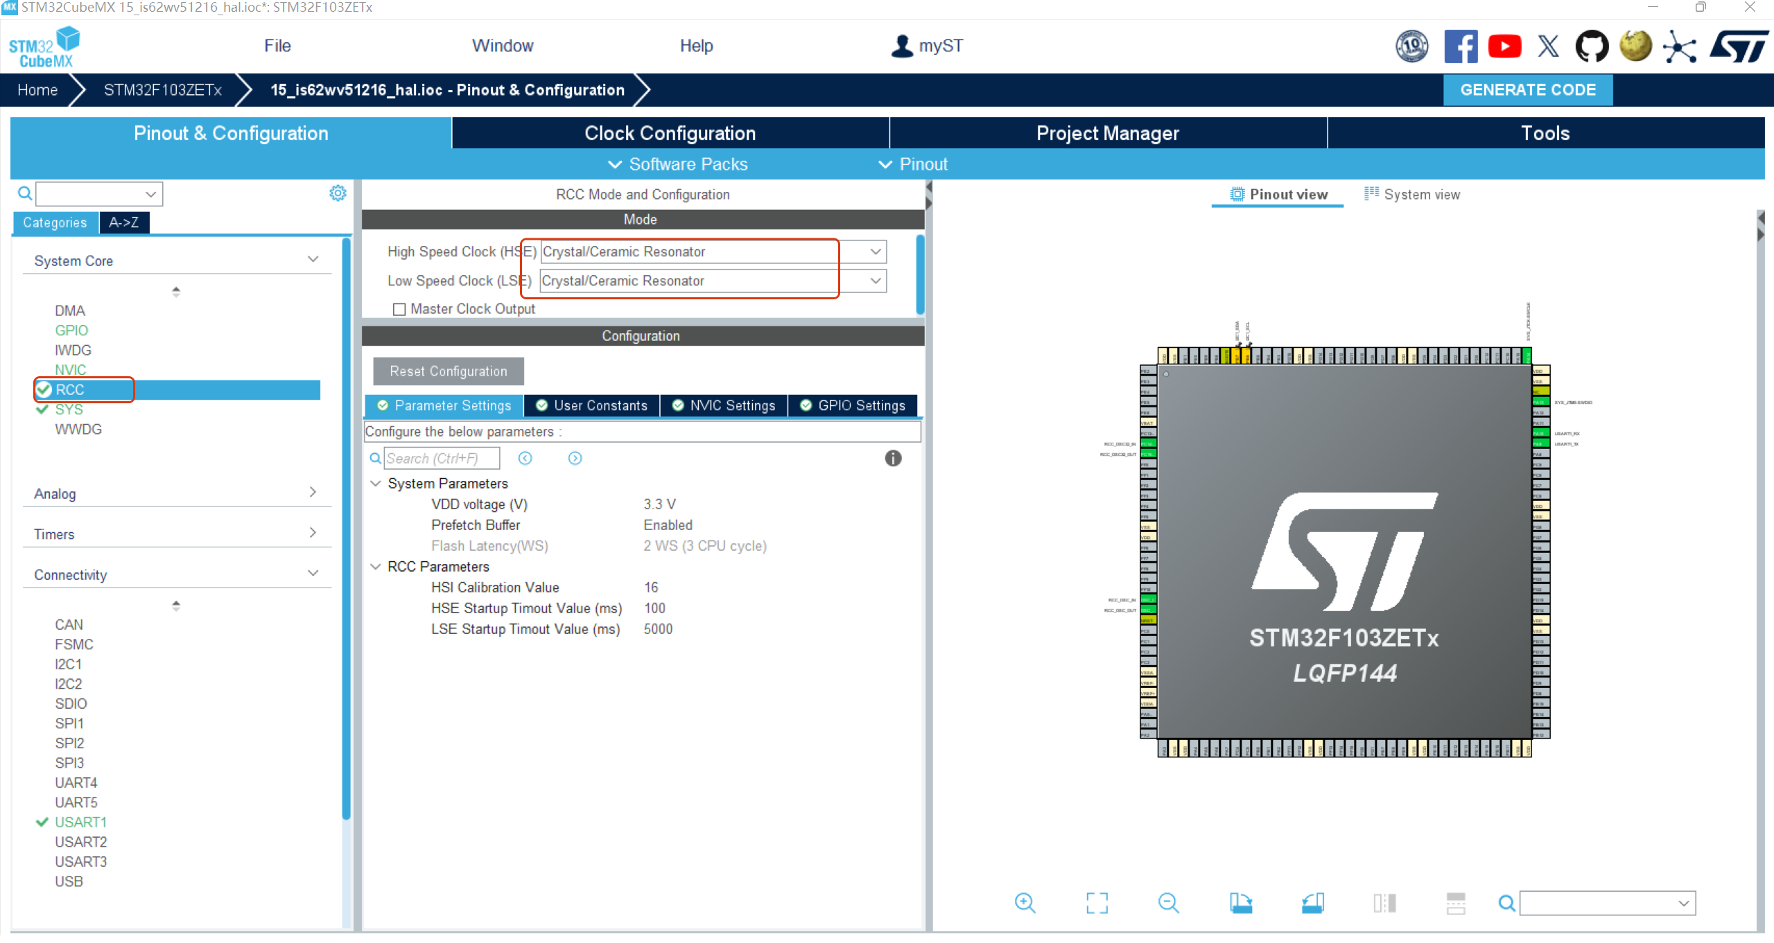
Task: Go to next parameter search result
Action: [575, 458]
